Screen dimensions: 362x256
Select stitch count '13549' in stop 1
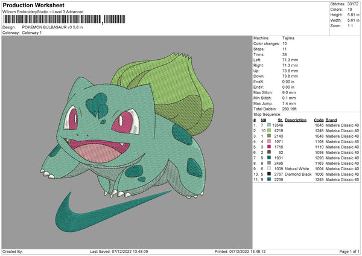coord(278,125)
